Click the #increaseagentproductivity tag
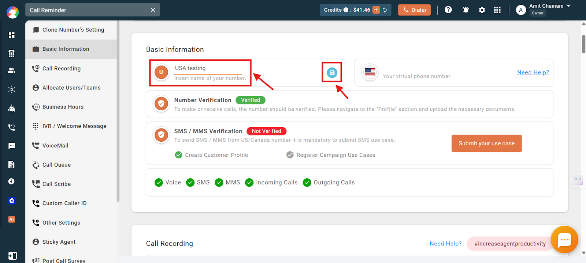The image size is (586, 263). coord(510,244)
